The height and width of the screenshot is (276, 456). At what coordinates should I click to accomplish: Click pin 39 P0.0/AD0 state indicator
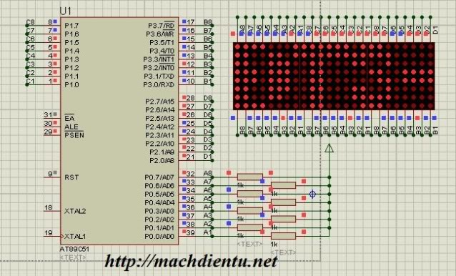pyautogui.click(x=184, y=232)
